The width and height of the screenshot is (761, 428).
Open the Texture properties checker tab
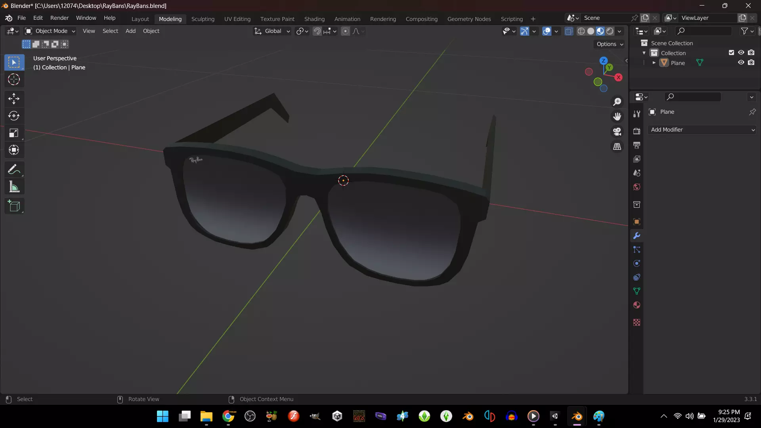point(637,322)
